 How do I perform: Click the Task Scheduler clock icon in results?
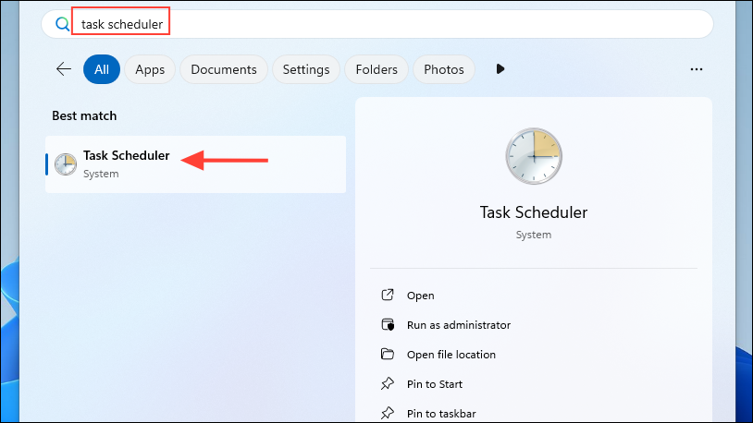click(66, 164)
